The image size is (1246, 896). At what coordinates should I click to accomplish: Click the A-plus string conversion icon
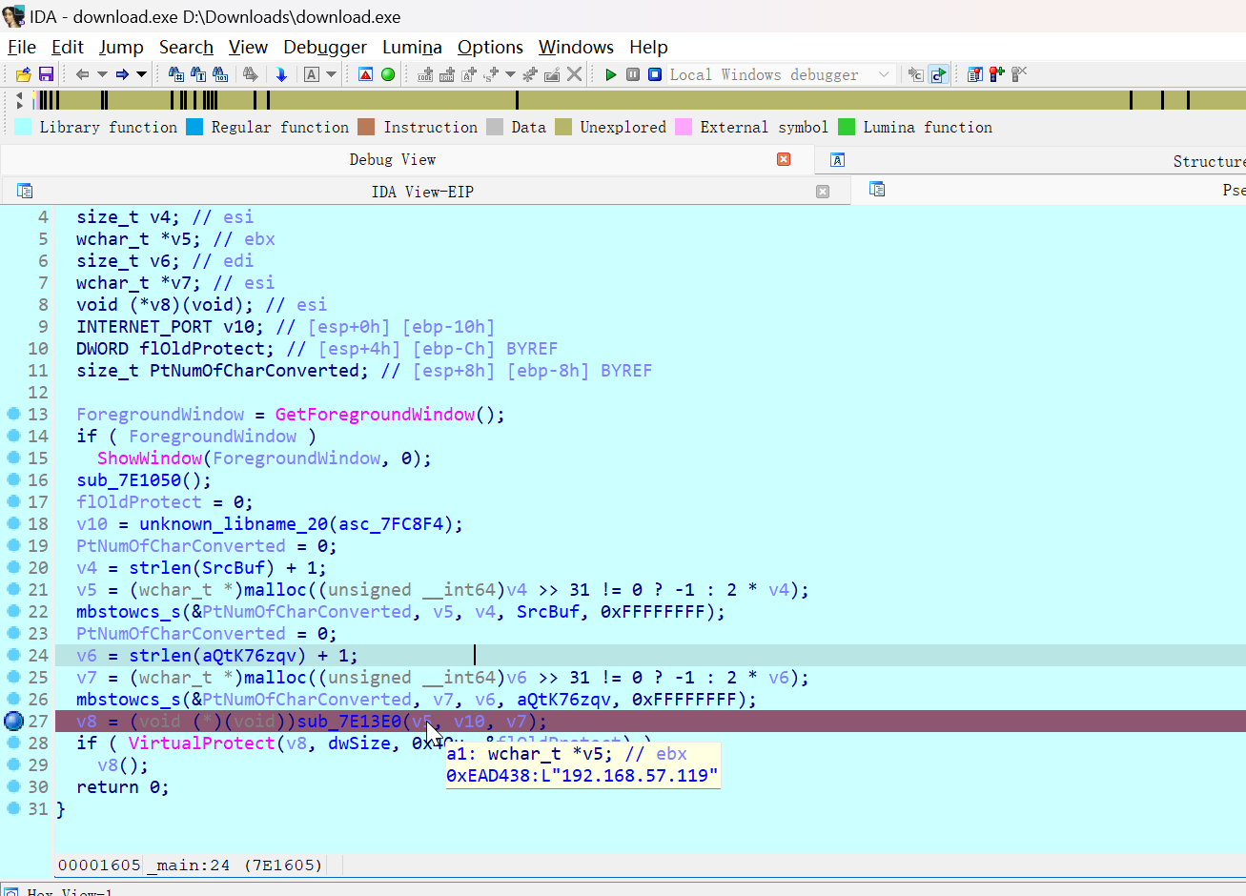(x=469, y=74)
